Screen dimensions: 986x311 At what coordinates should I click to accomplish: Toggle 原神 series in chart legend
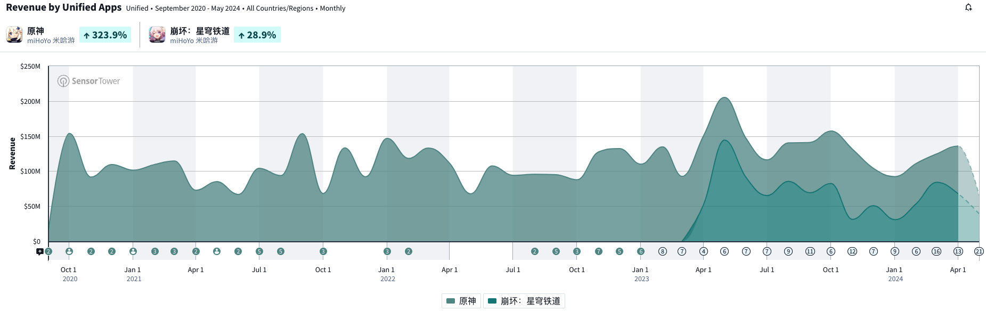[461, 301]
